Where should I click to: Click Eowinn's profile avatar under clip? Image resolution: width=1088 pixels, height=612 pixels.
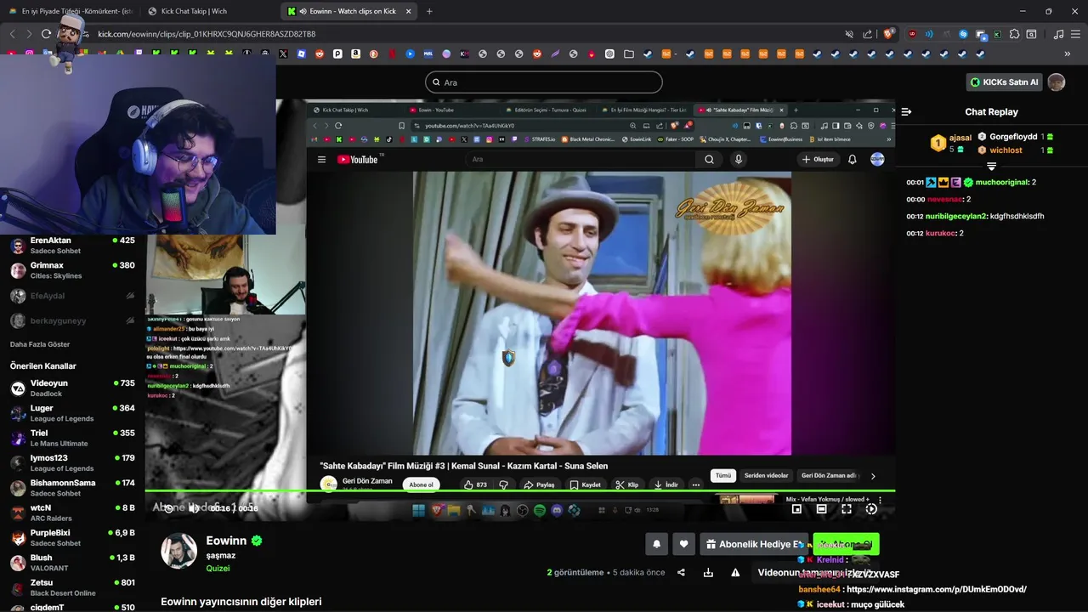[x=179, y=551]
